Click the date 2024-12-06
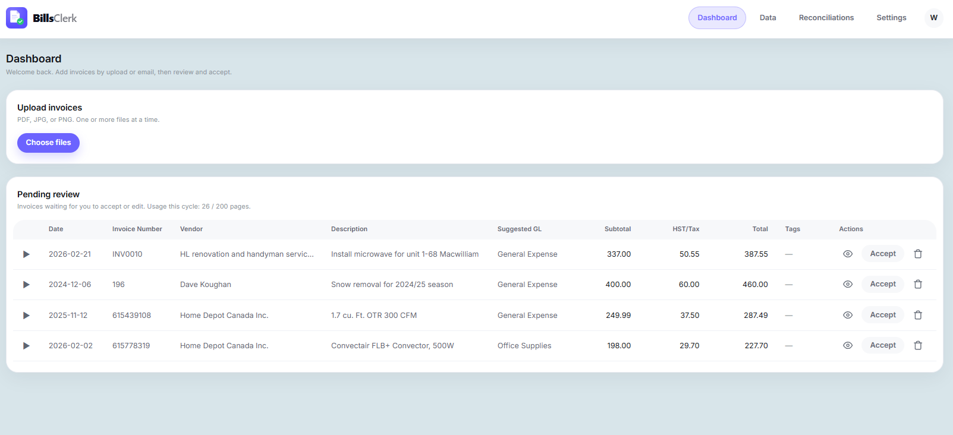 click(70, 285)
